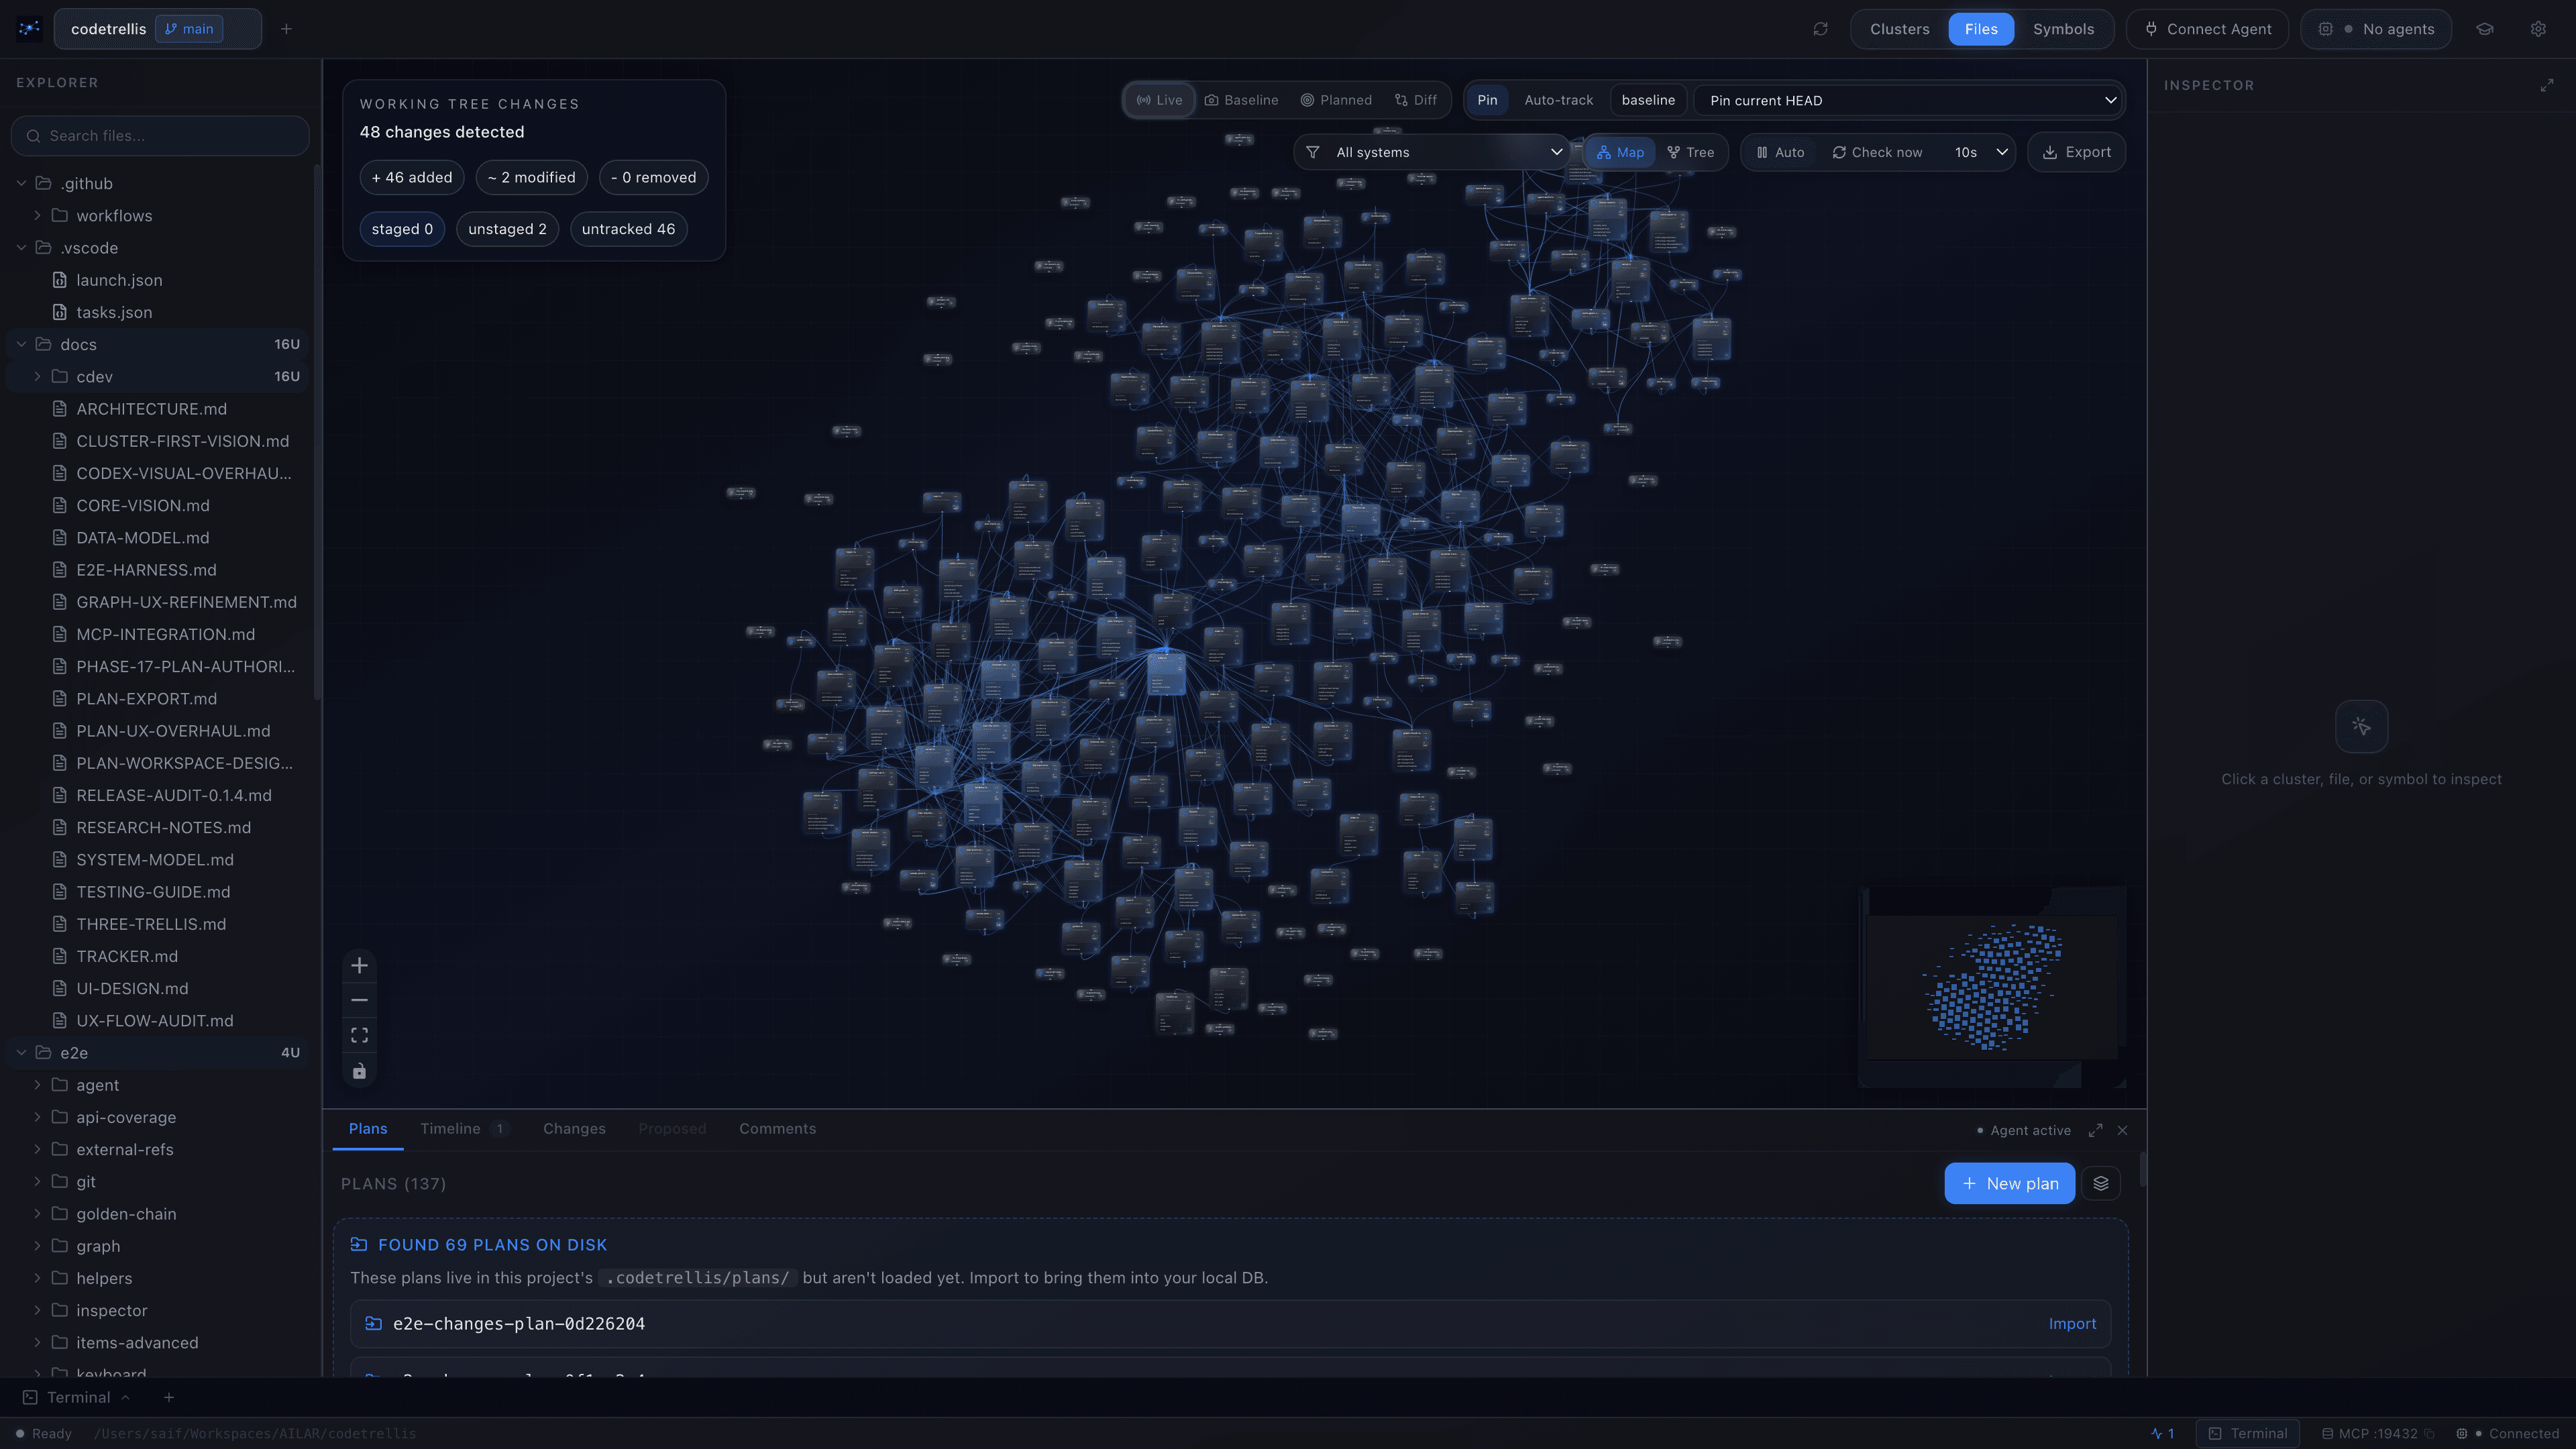This screenshot has height=1449, width=2576.
Task: Click the Export button
Action: tap(2076, 152)
